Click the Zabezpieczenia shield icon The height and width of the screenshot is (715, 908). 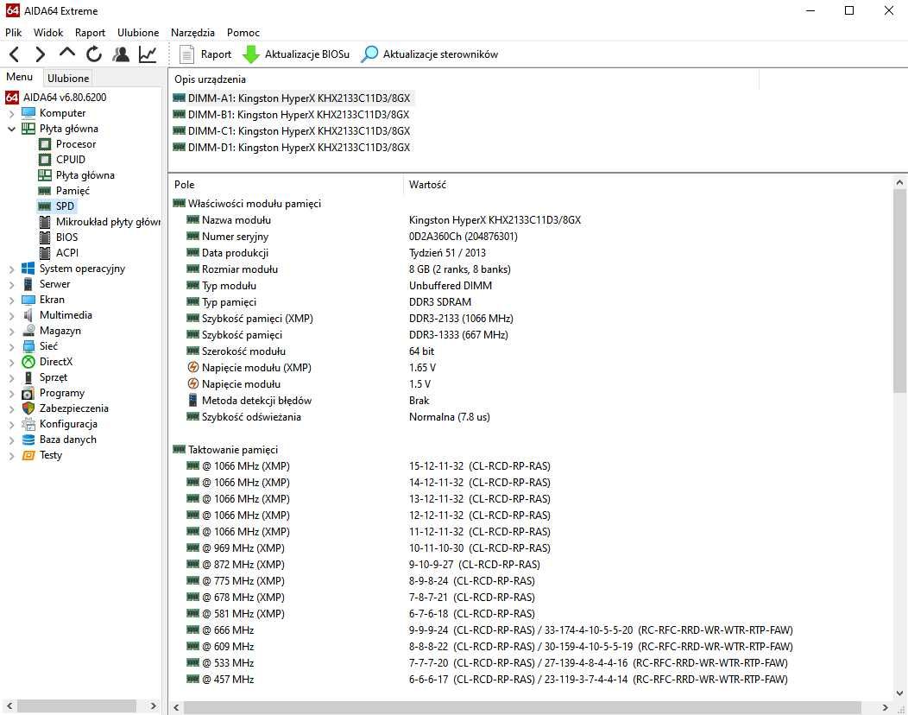coord(28,408)
